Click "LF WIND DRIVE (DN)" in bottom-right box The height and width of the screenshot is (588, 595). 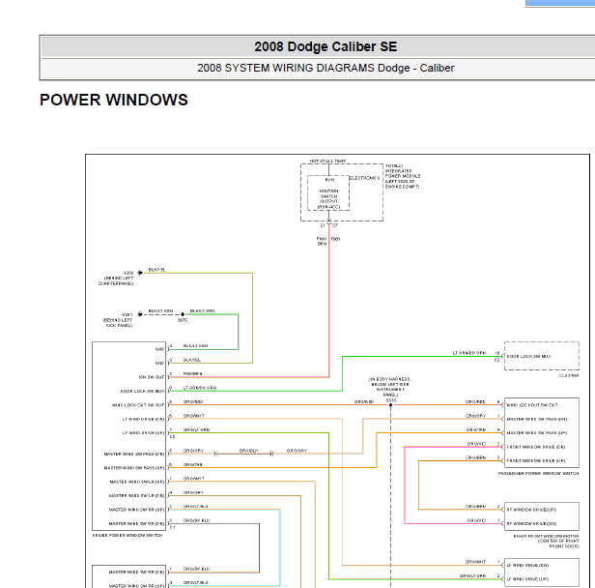click(x=527, y=565)
